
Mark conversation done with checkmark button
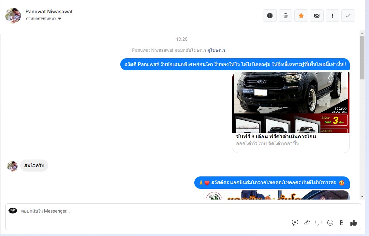348,16
